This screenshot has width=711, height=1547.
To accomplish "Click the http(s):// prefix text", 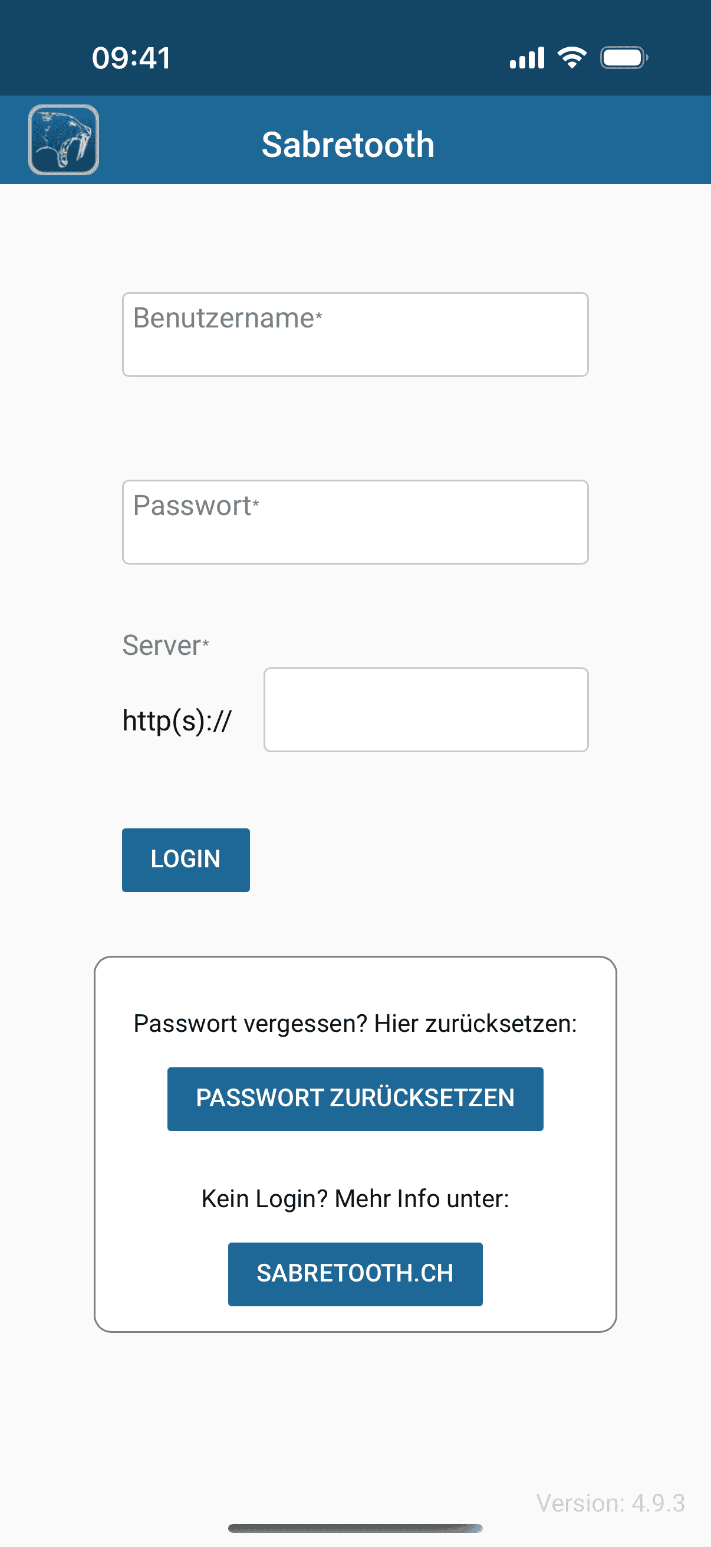I will pos(176,720).
